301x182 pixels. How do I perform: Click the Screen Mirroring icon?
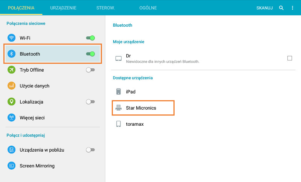tap(12, 166)
